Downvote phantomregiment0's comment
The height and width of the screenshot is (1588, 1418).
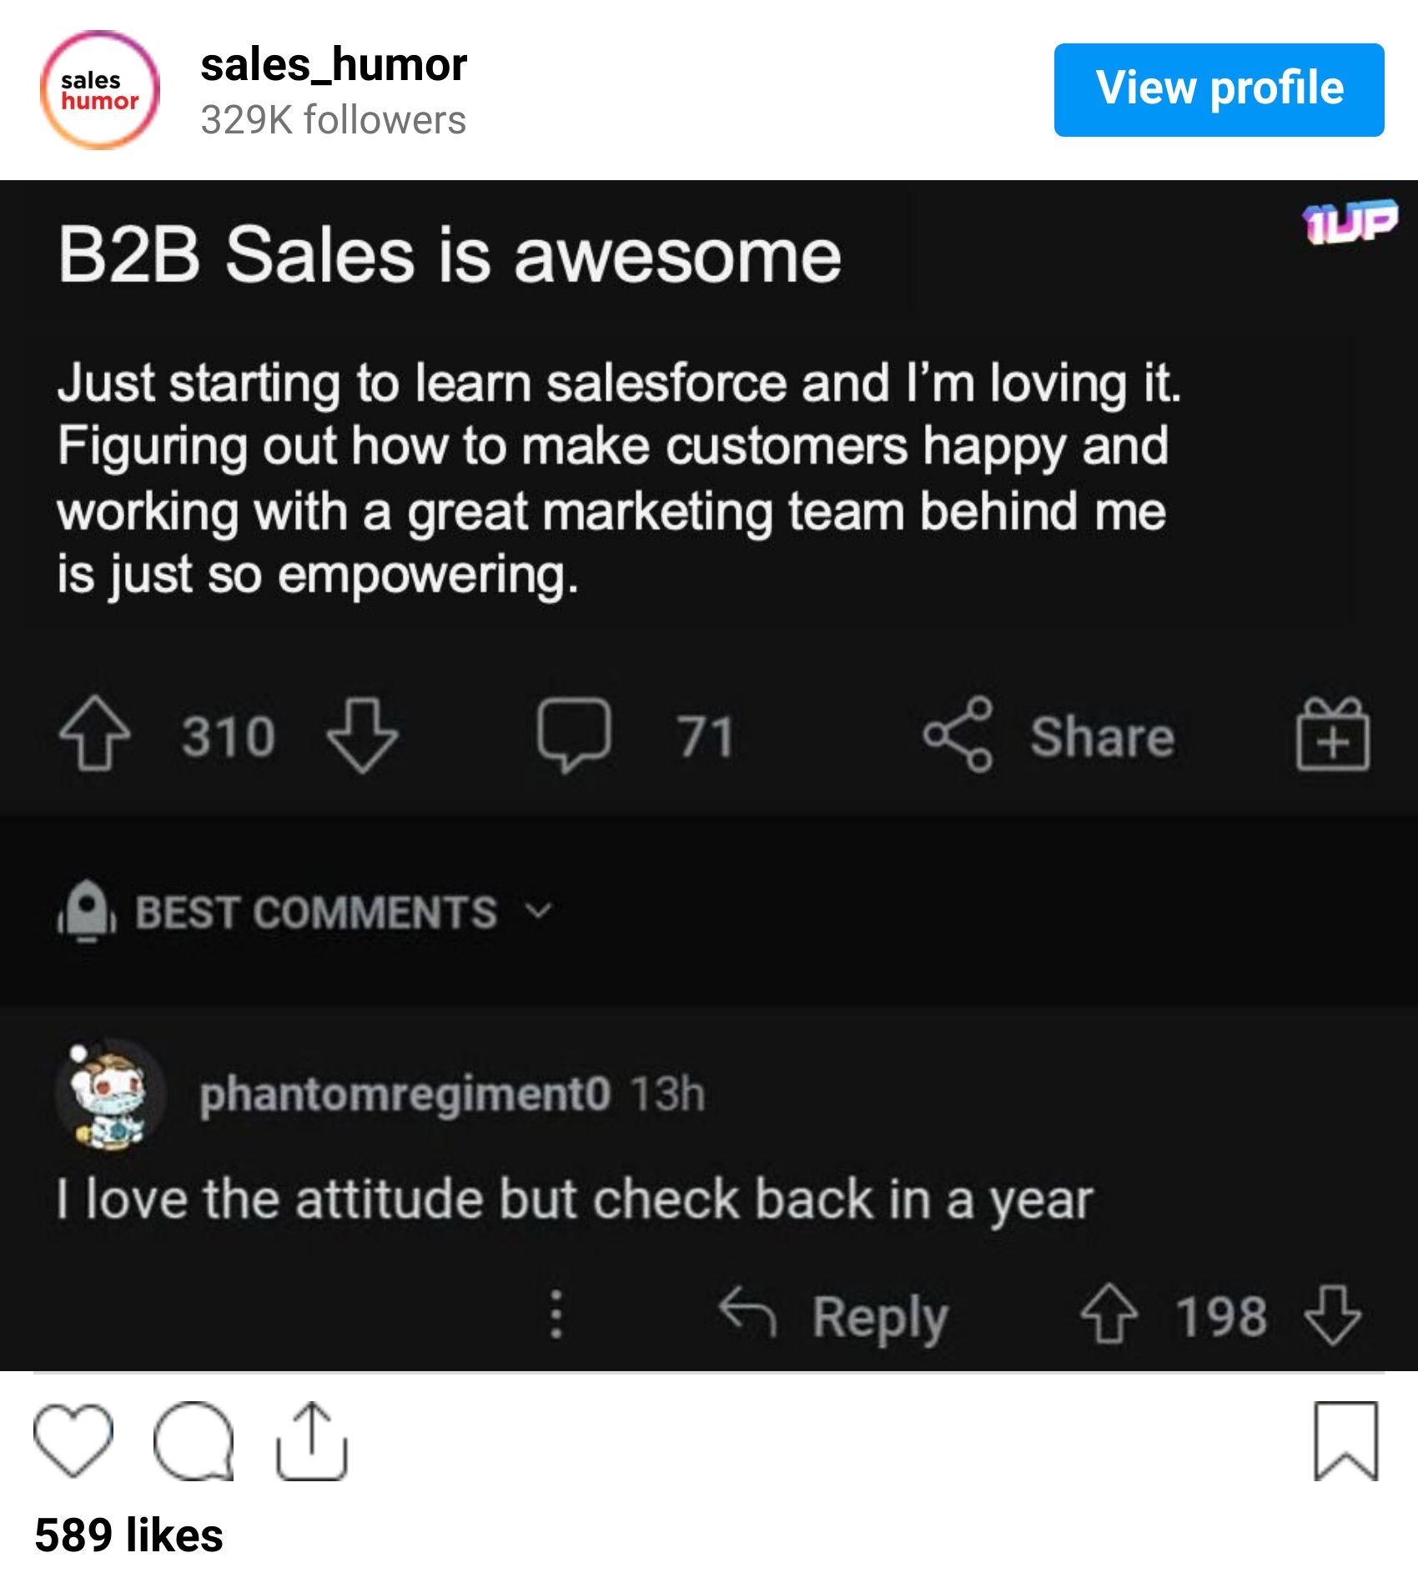(1332, 1314)
